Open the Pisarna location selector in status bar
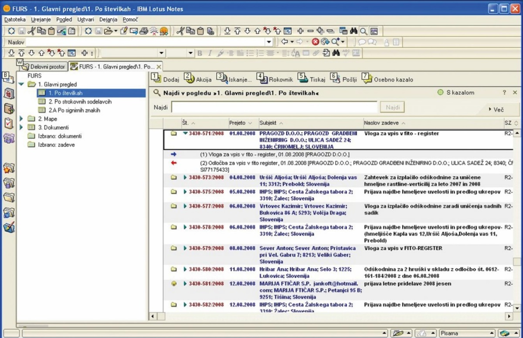 (467, 333)
